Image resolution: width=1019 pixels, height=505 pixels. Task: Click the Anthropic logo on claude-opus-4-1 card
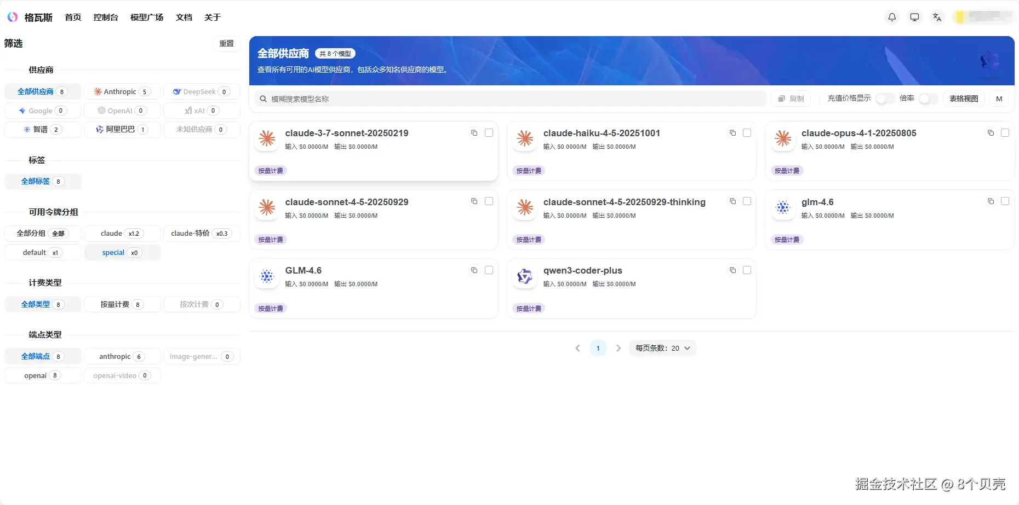(x=783, y=138)
